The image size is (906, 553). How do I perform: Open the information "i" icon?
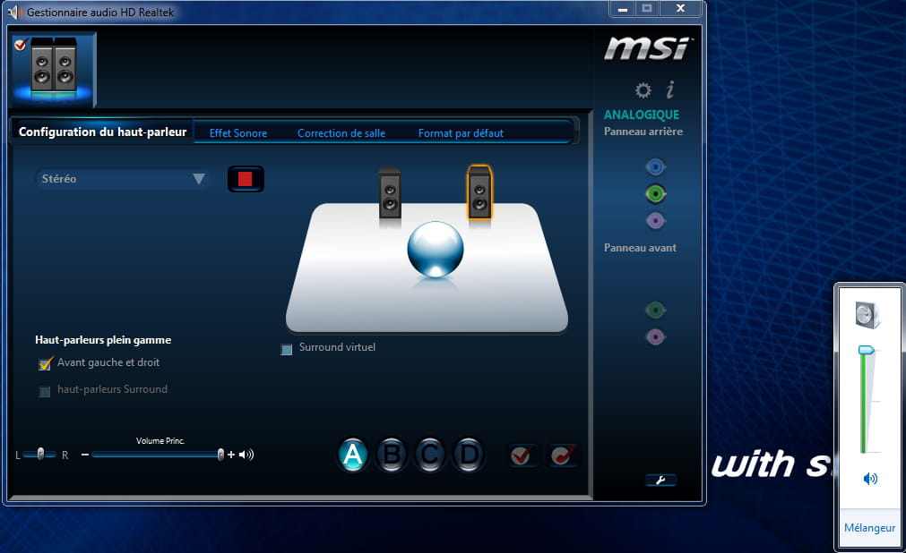669,89
